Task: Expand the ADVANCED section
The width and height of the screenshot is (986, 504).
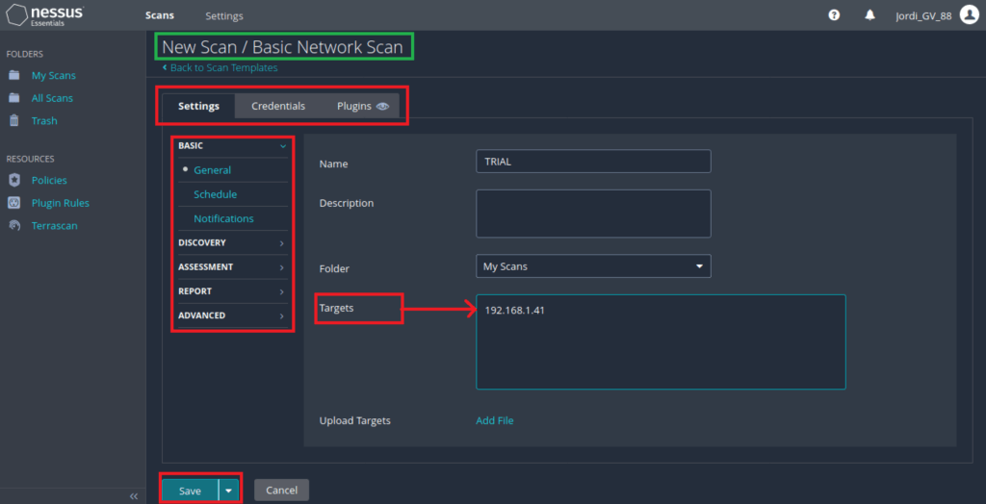Action: click(x=233, y=315)
